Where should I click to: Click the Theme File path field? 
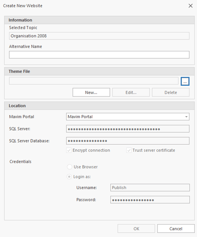(94, 81)
